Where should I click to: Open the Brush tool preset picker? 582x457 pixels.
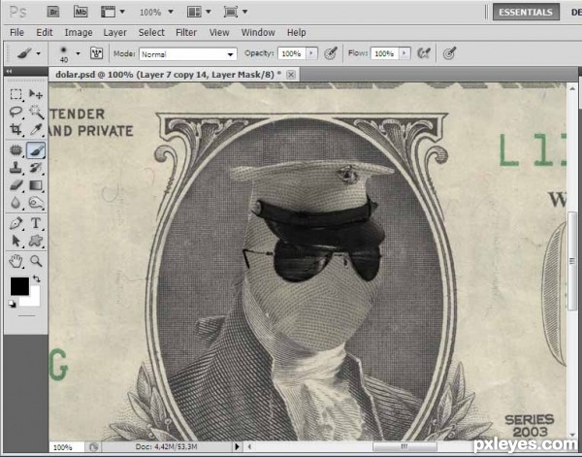click(x=28, y=53)
